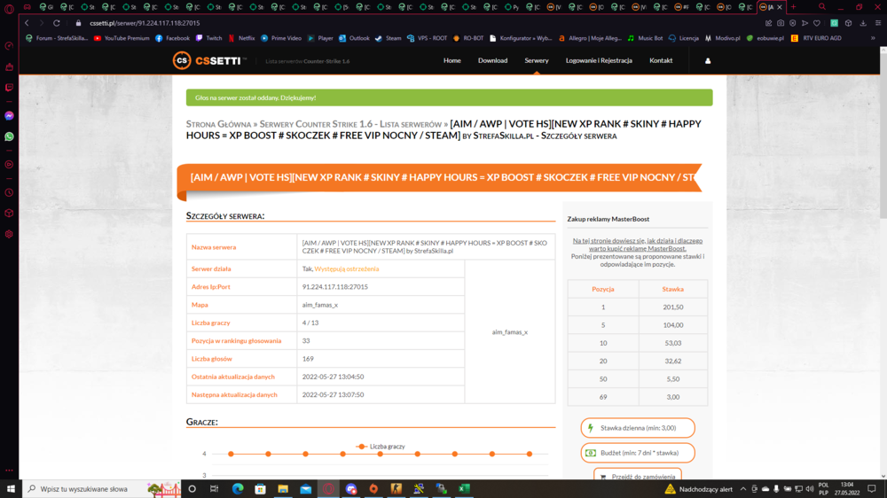The height and width of the screenshot is (498, 887).
Task: Toggle the Liczba graczy chart legend
Action: pos(381,446)
